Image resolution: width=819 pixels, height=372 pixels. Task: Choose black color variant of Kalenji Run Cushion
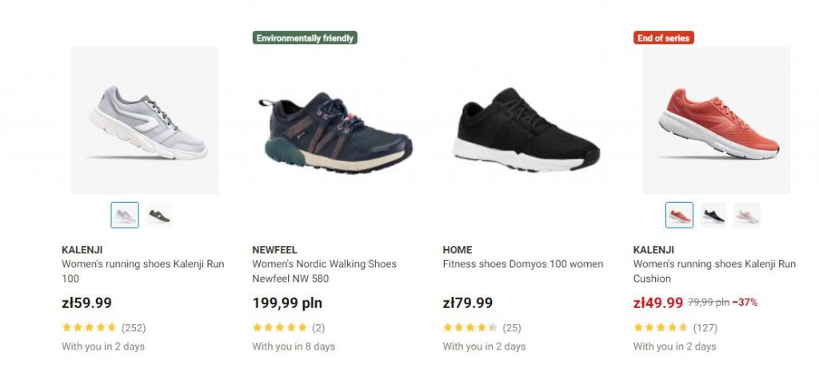pos(713,215)
